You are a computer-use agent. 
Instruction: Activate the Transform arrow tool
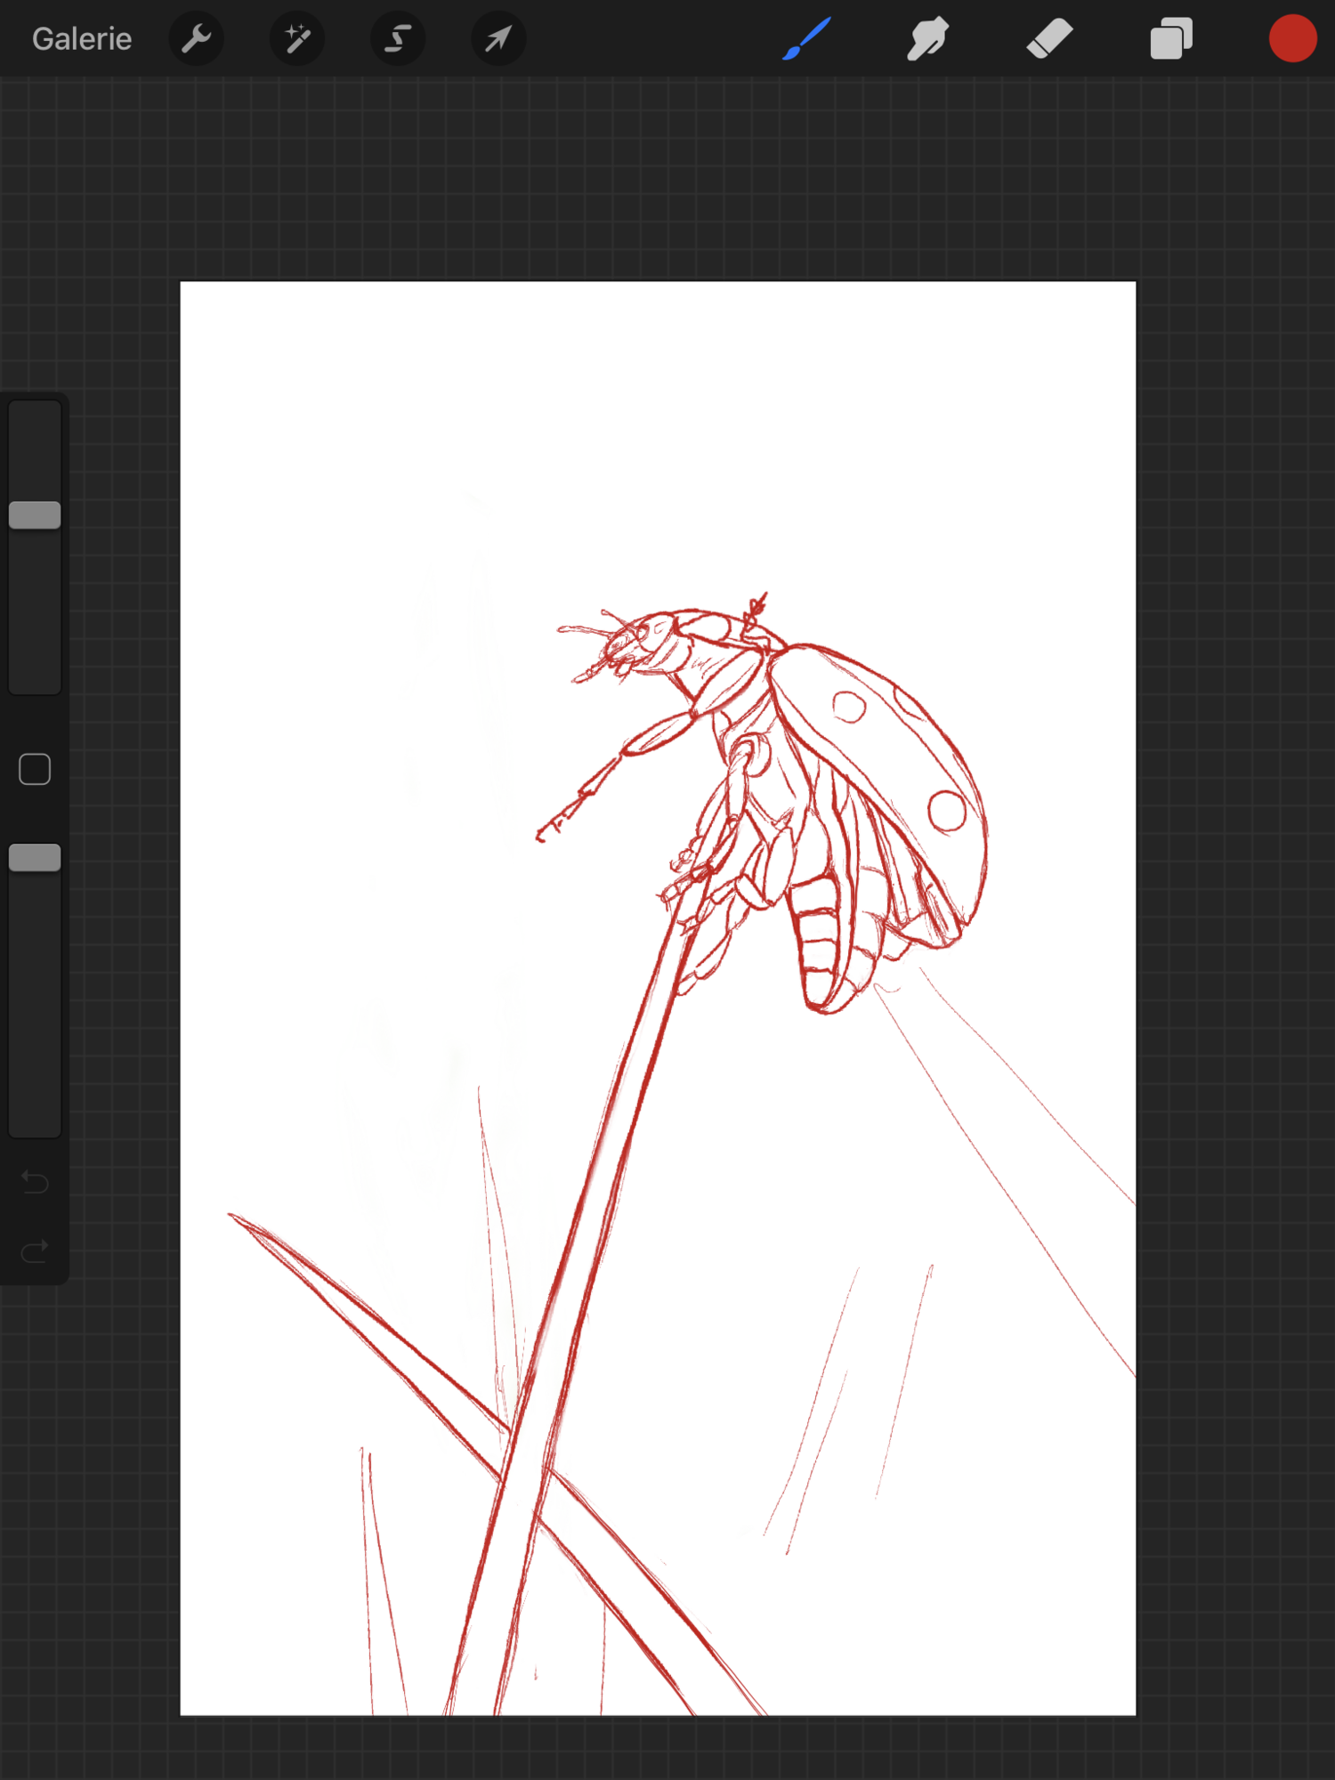(498, 39)
